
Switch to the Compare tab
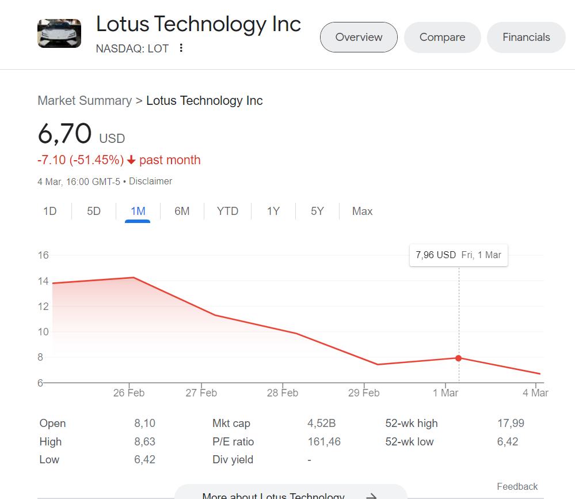point(442,37)
